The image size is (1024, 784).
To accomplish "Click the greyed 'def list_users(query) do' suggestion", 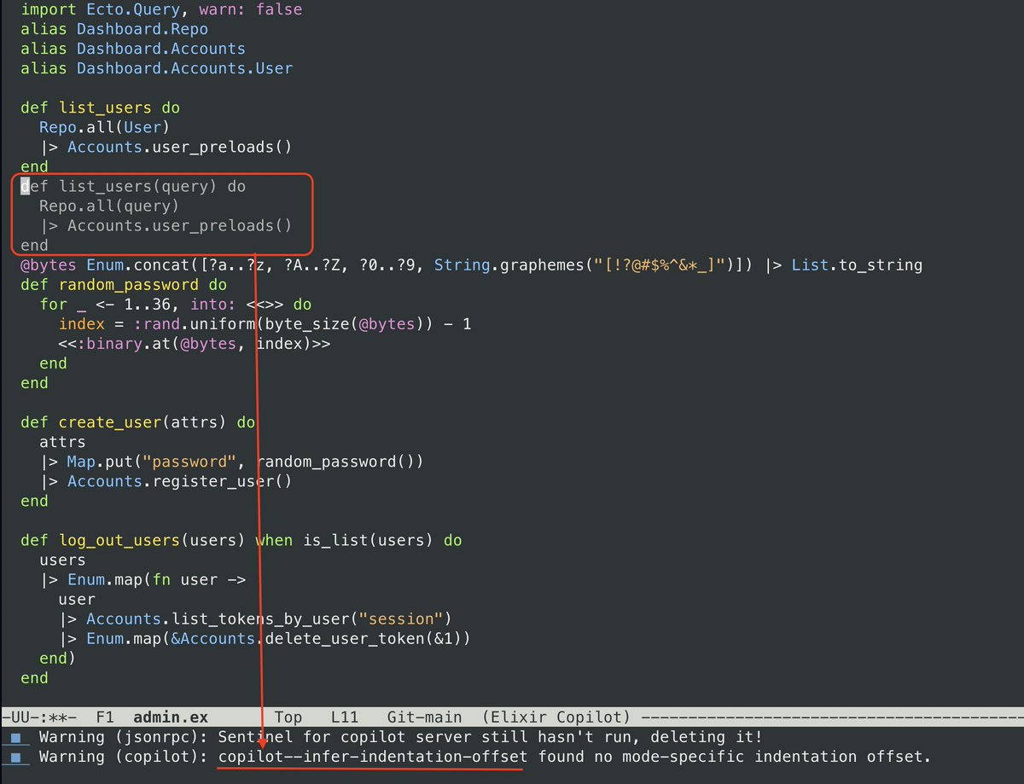I will coord(133,186).
